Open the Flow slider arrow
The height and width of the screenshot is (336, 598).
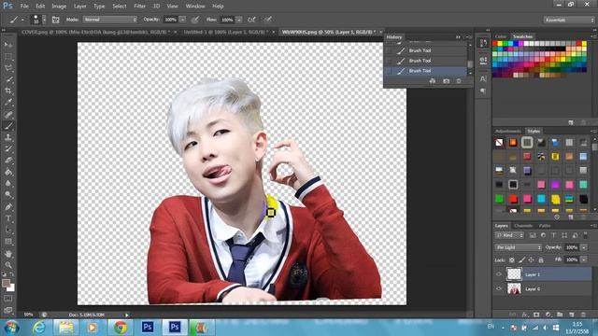point(239,20)
